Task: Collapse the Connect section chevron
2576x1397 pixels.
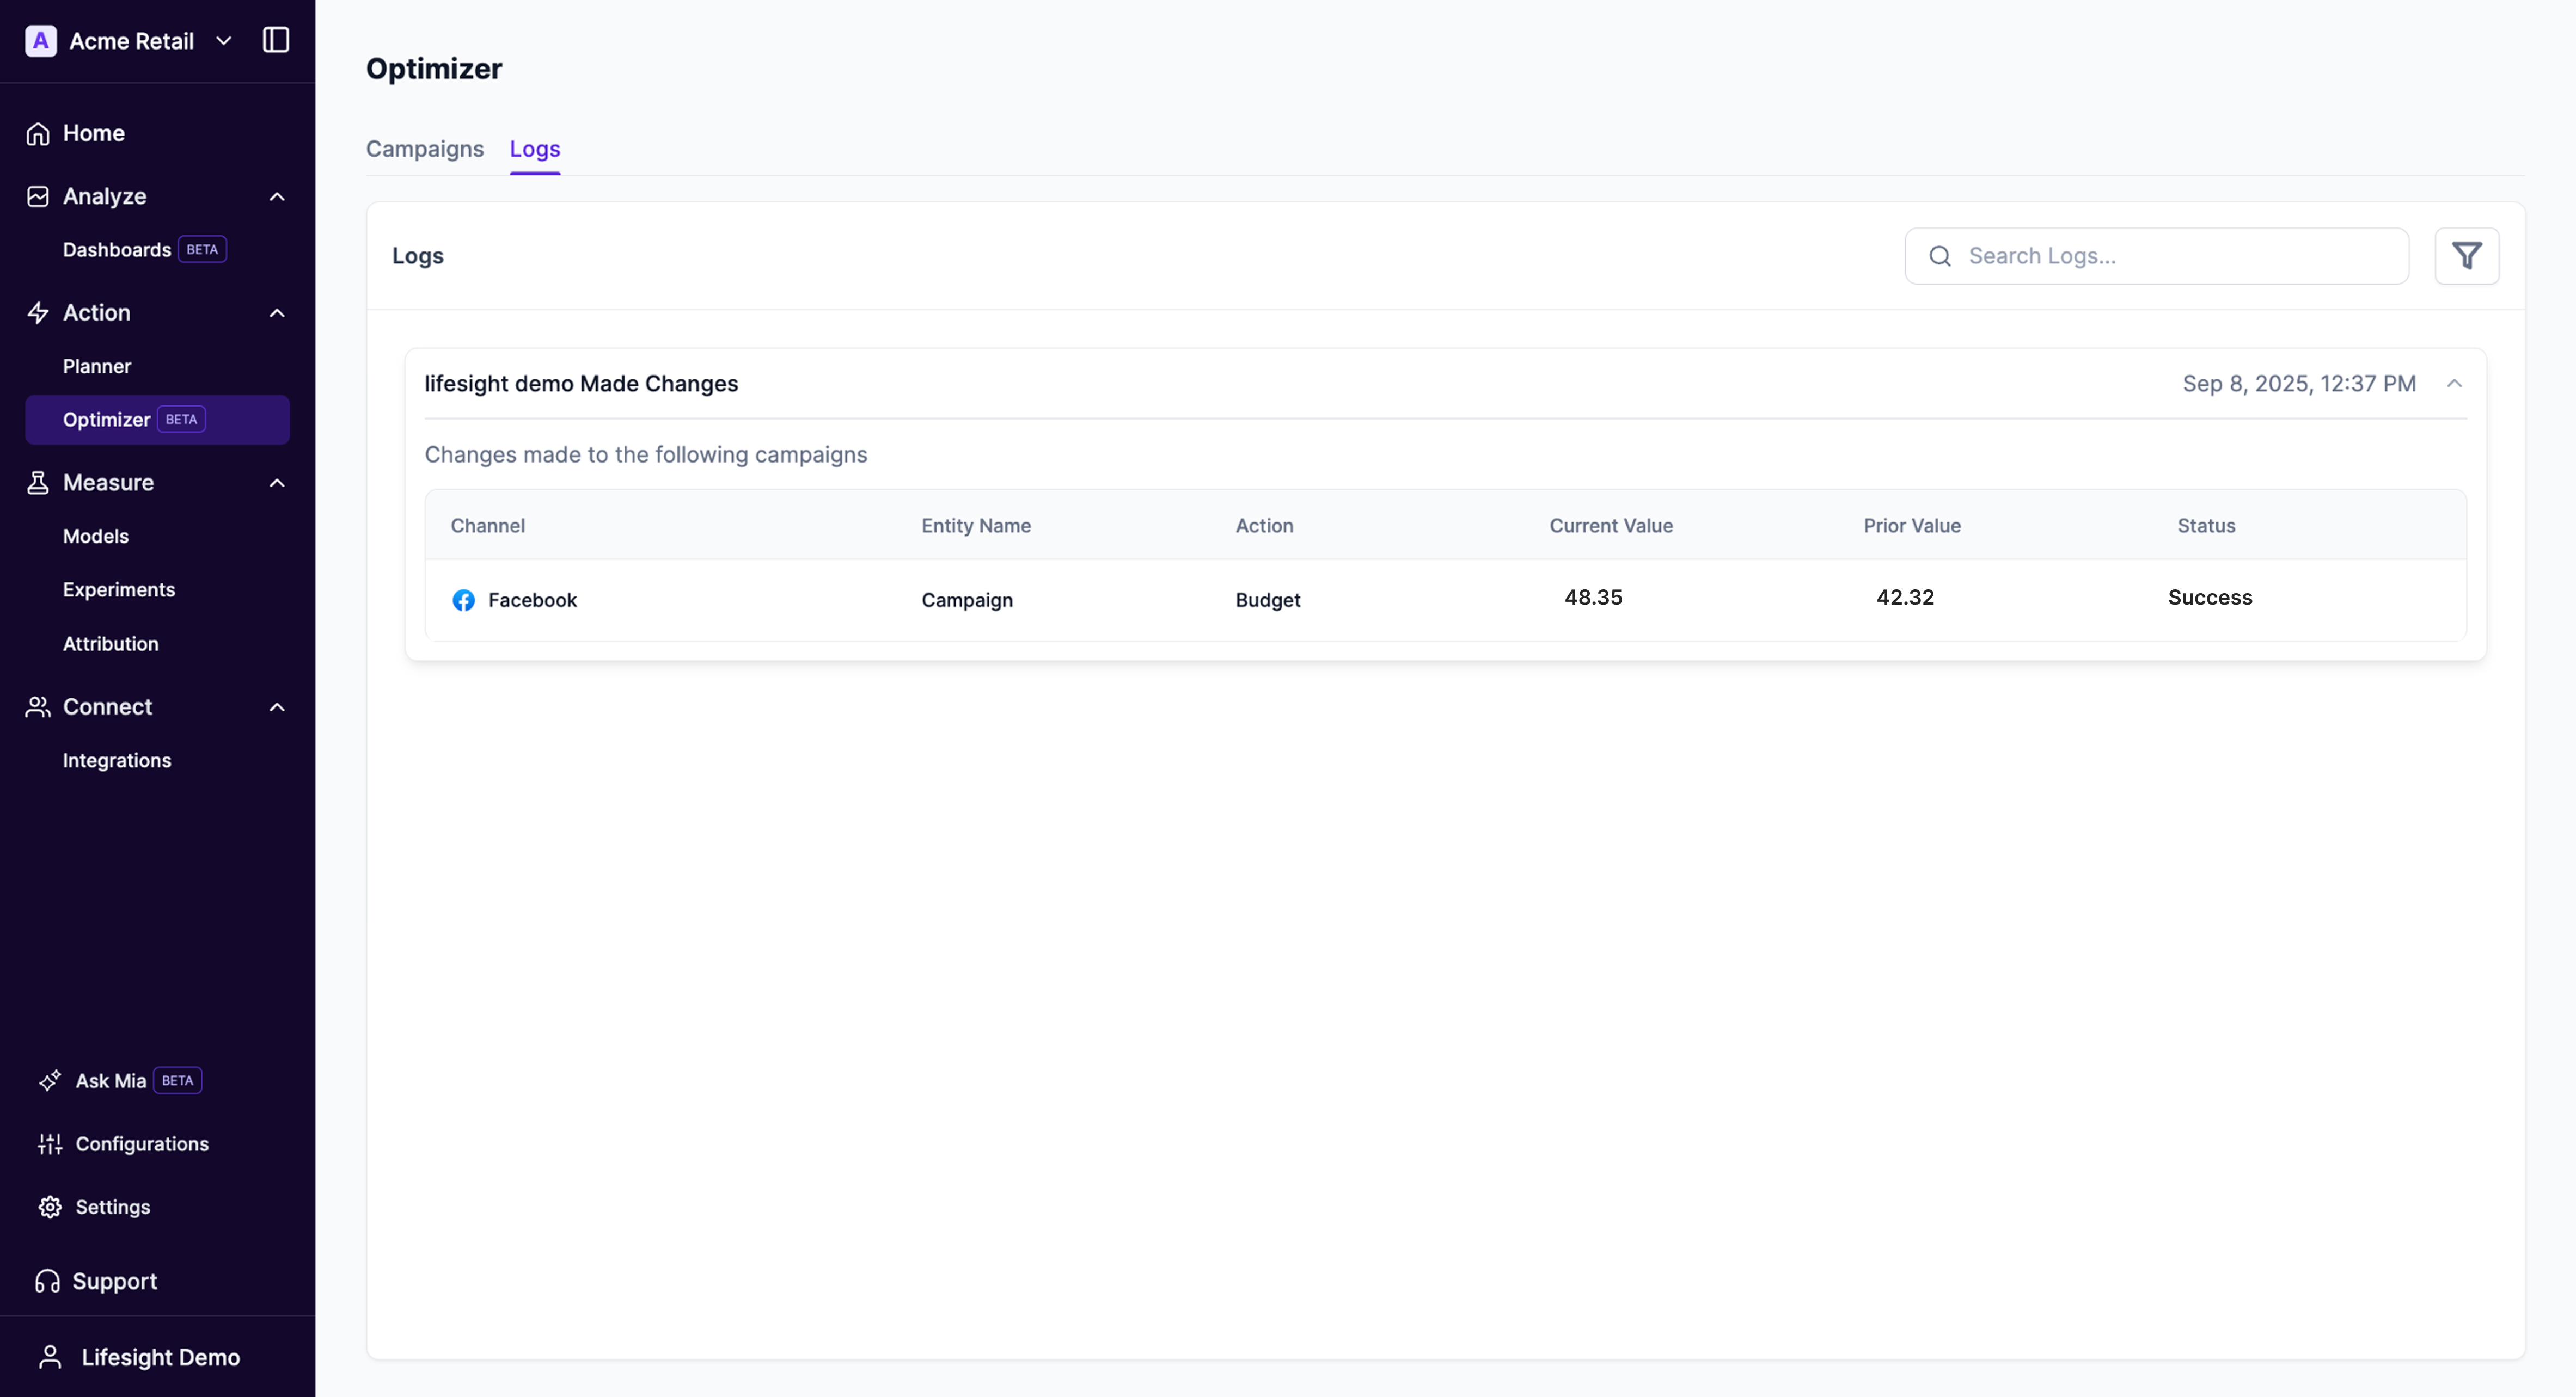Action: [x=277, y=706]
